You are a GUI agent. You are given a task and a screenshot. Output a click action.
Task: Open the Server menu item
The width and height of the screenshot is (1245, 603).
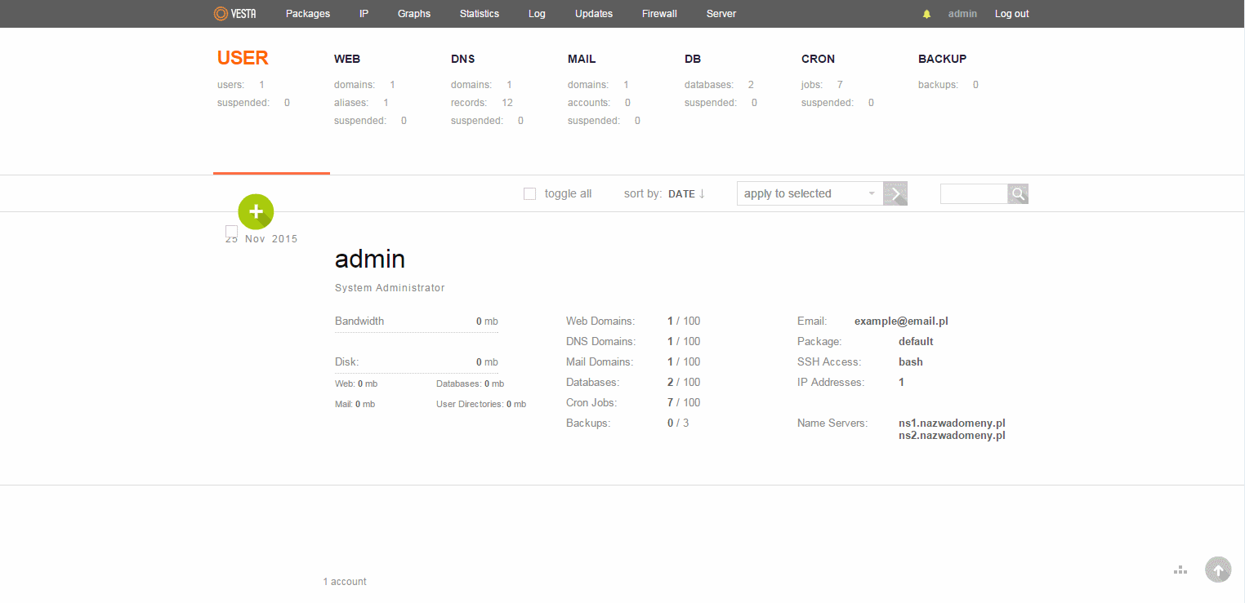[x=721, y=14]
